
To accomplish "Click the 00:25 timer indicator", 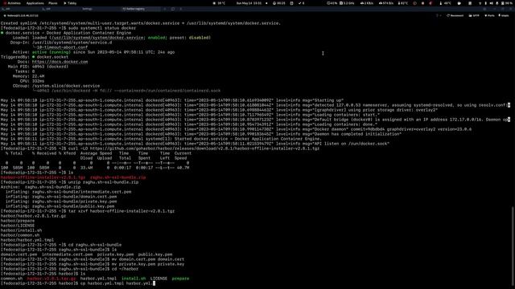I will pos(279,3).
